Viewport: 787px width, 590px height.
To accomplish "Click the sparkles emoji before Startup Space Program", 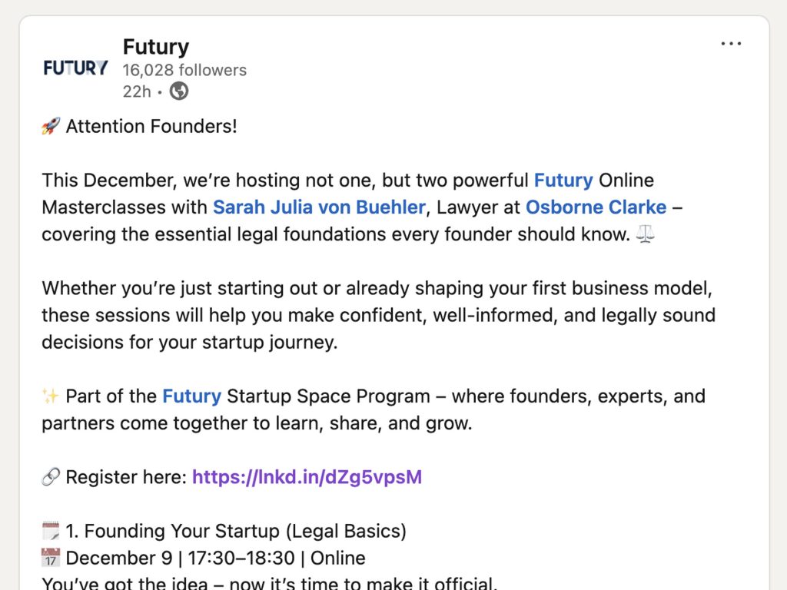I will coord(50,395).
